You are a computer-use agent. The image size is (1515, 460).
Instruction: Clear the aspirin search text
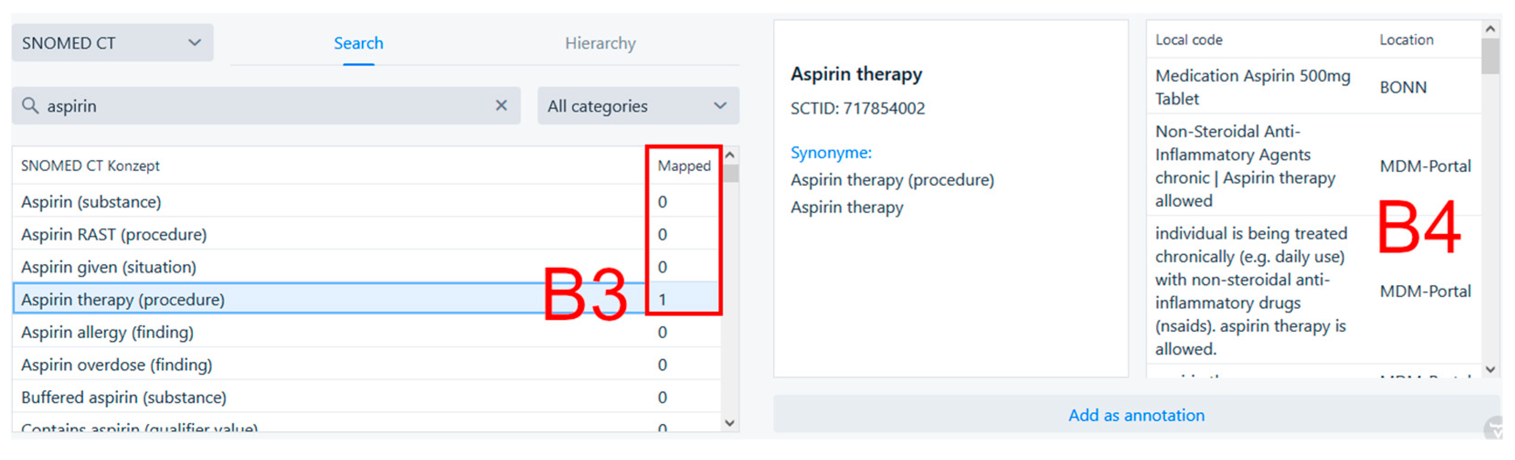tap(501, 106)
